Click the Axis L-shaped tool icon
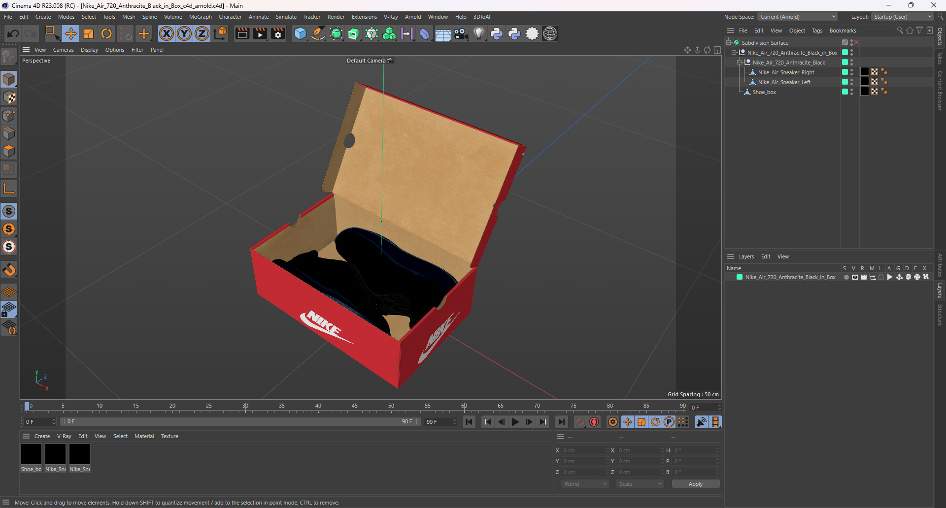Screen dimensions: 946x508 (x=9, y=188)
